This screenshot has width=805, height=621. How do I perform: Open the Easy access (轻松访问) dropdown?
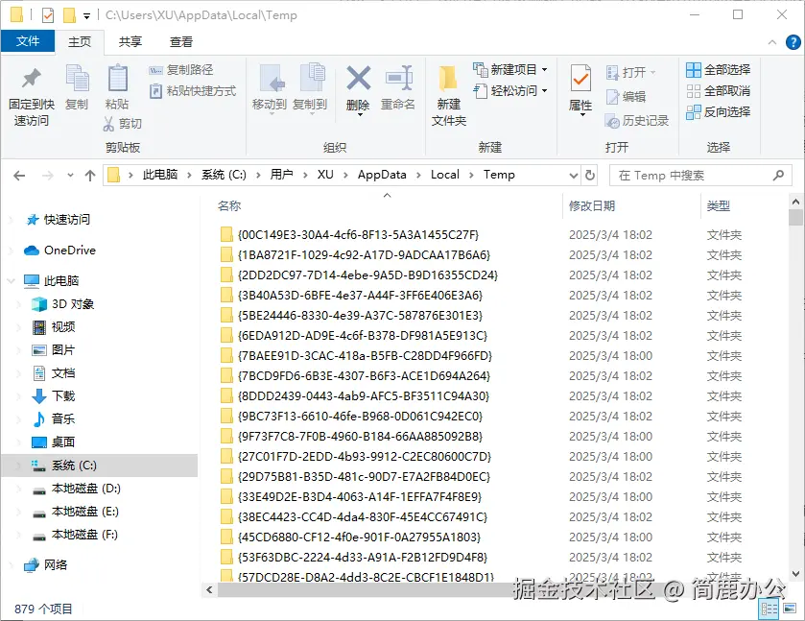tap(510, 91)
